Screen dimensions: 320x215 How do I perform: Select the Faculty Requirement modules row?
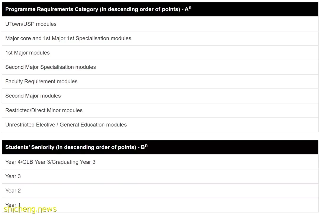(160, 81)
